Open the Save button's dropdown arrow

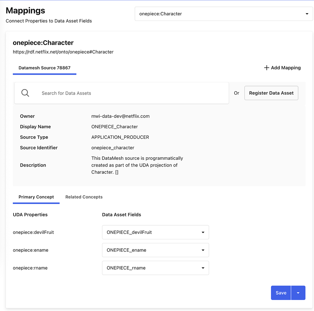[x=298, y=293]
